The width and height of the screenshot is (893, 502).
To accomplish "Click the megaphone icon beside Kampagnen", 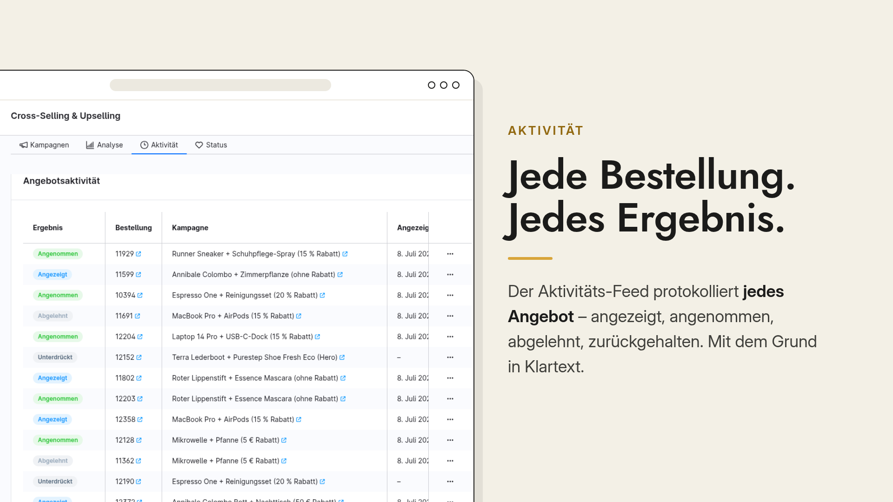I will [23, 145].
